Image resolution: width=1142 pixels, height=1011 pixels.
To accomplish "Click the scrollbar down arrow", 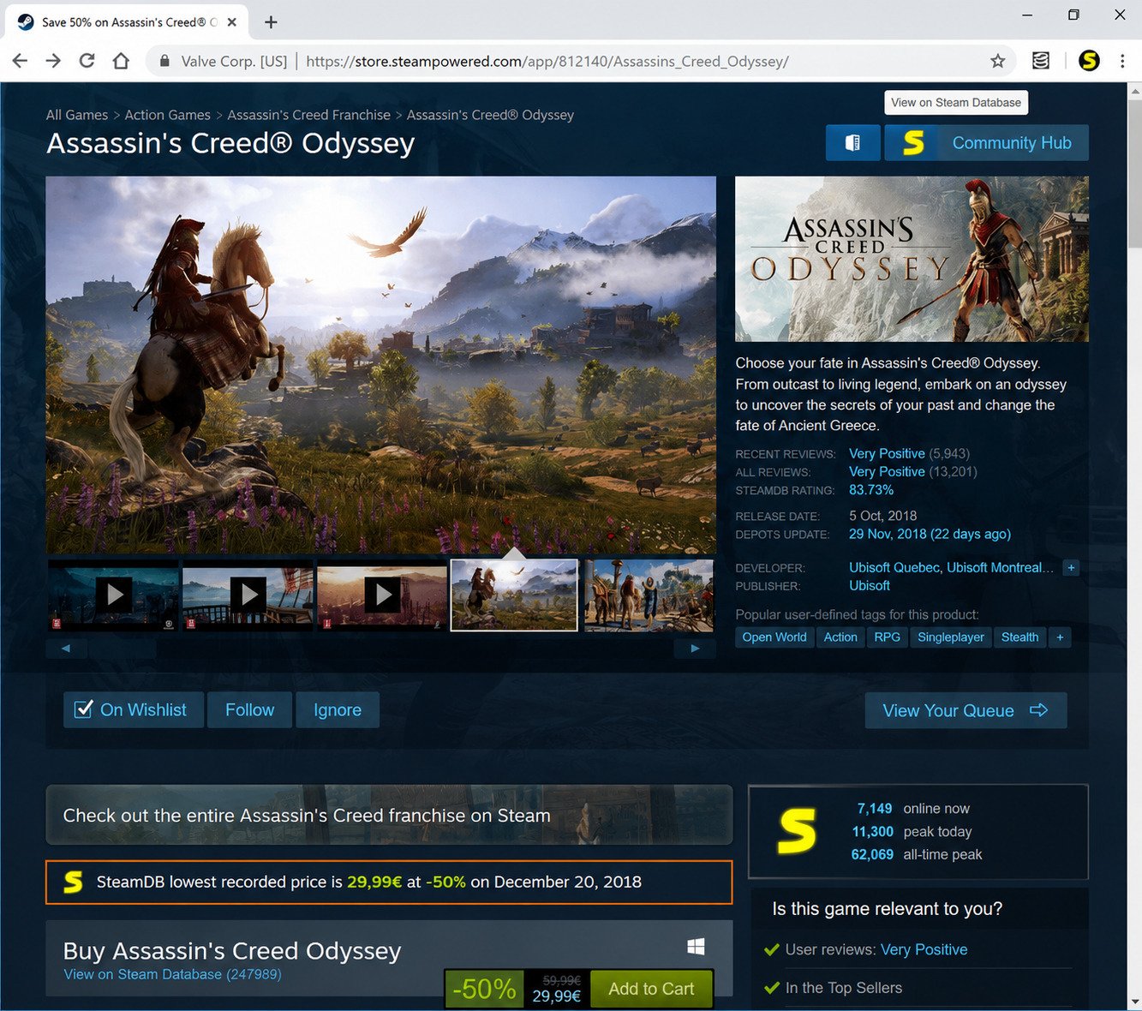I will 1135,1002.
